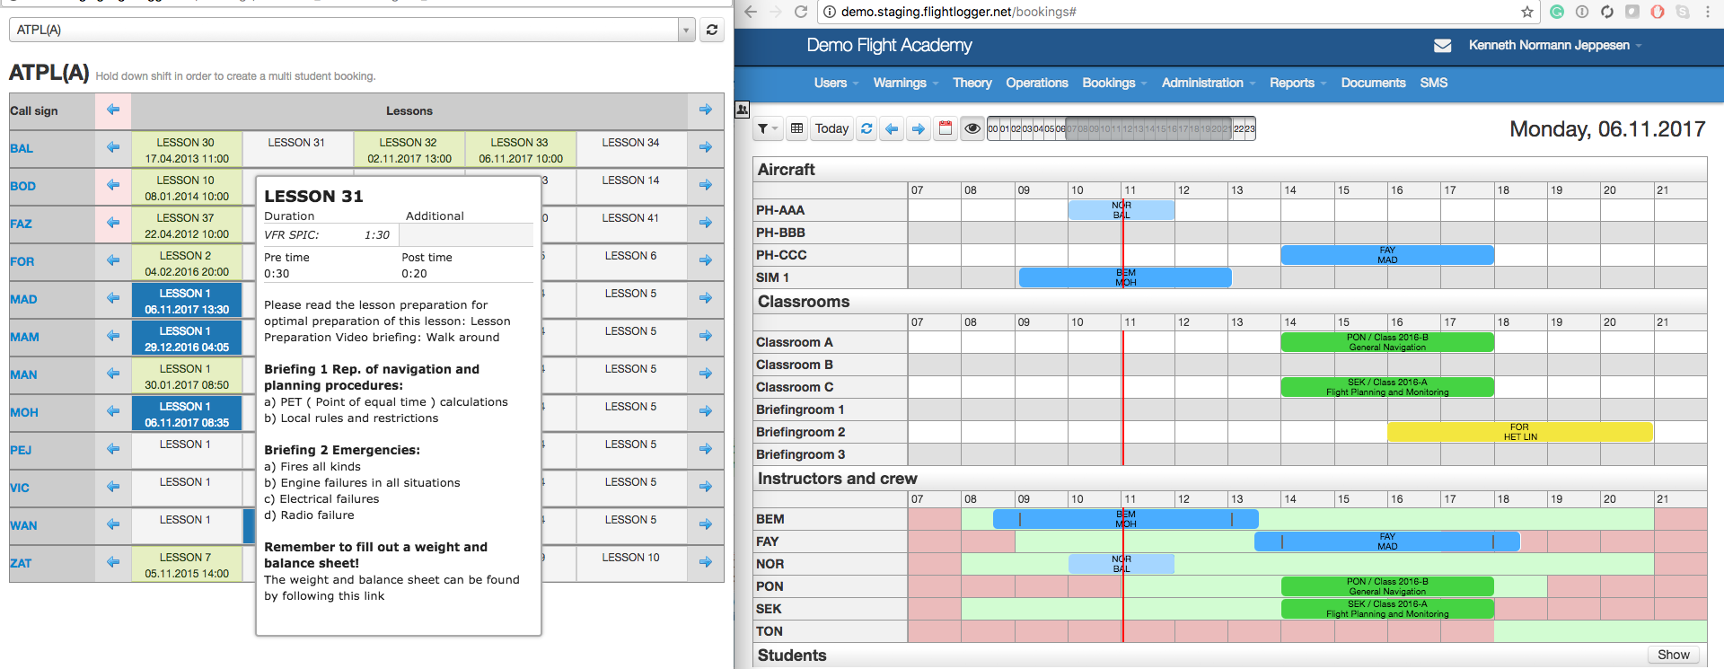The width and height of the screenshot is (1724, 669).
Task: Select MAD LESSON 1 booked 06.11.2017 13:30
Action: pyautogui.click(x=186, y=301)
